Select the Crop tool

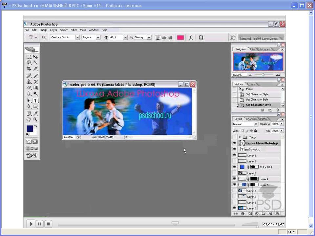tap(29, 69)
